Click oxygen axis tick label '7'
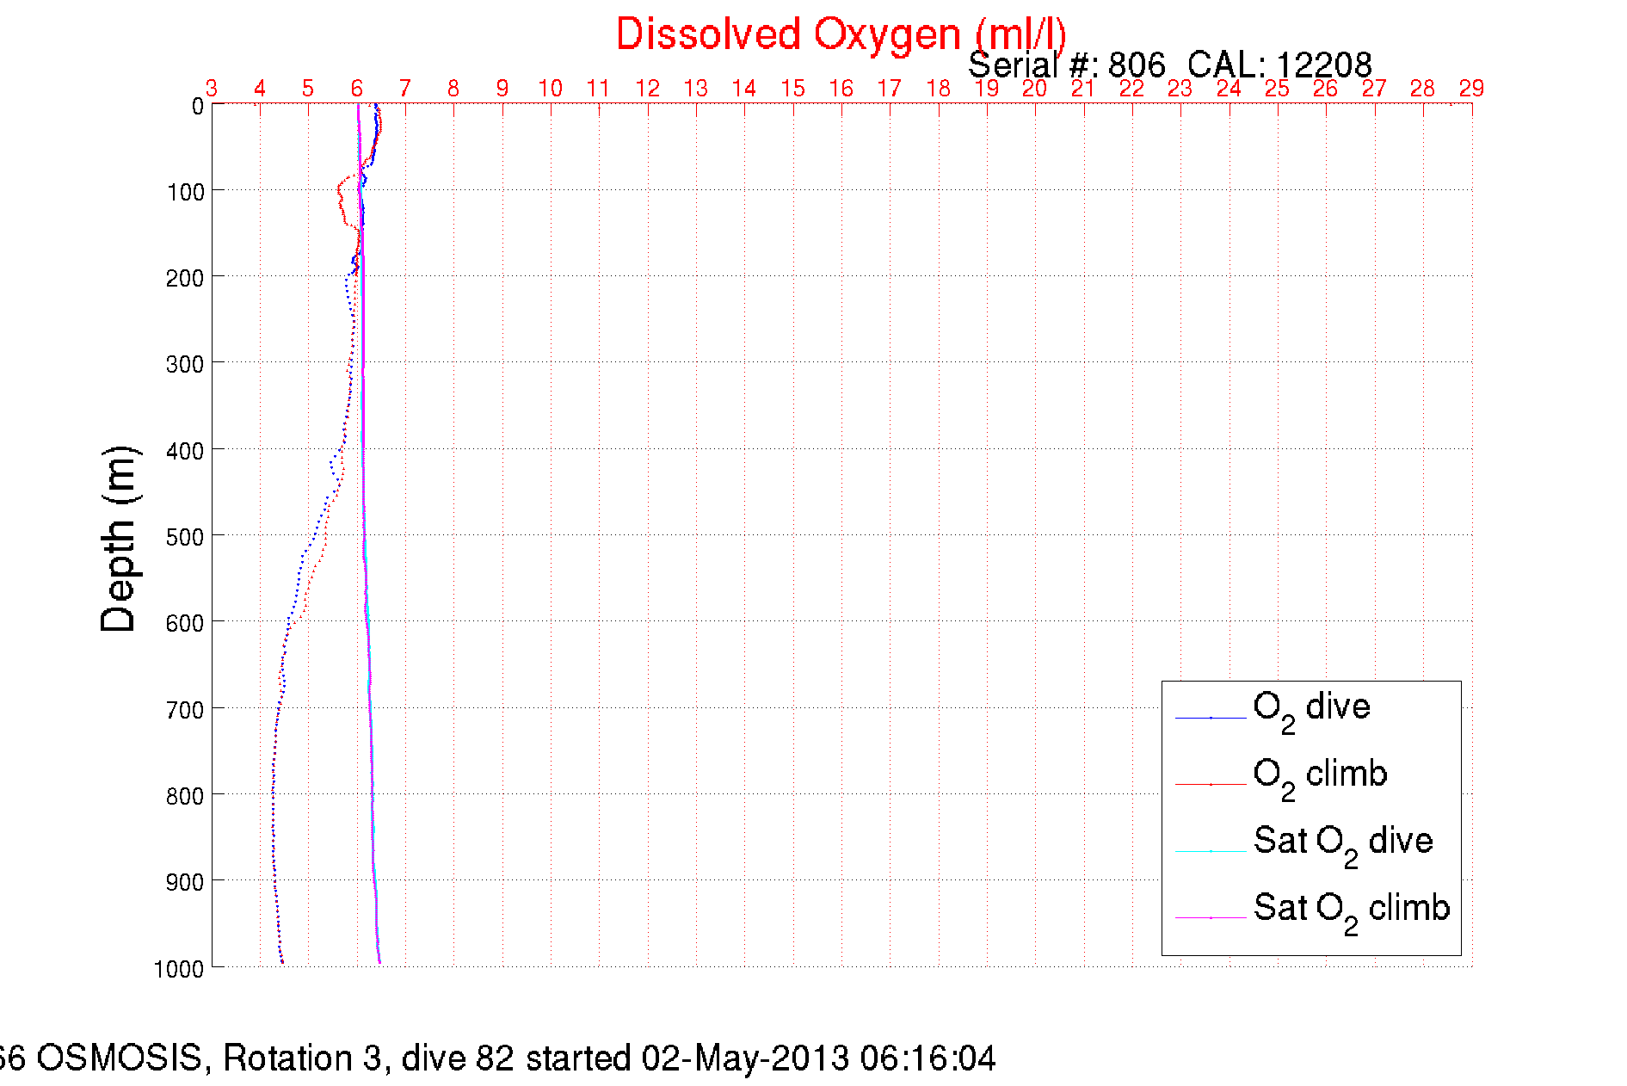Image resolution: width=1627 pixels, height=1086 pixels. coord(405,88)
